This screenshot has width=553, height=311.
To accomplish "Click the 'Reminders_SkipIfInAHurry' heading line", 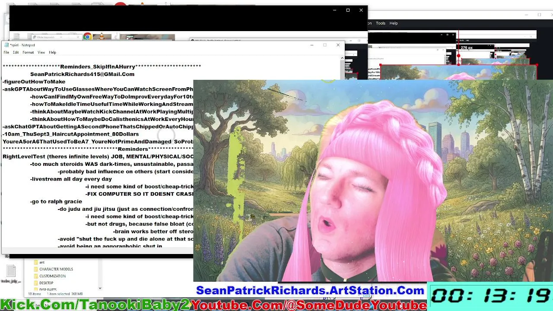I will coord(102,67).
